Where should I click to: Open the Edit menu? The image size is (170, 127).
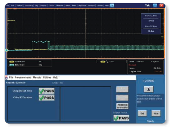[x=13, y=6]
